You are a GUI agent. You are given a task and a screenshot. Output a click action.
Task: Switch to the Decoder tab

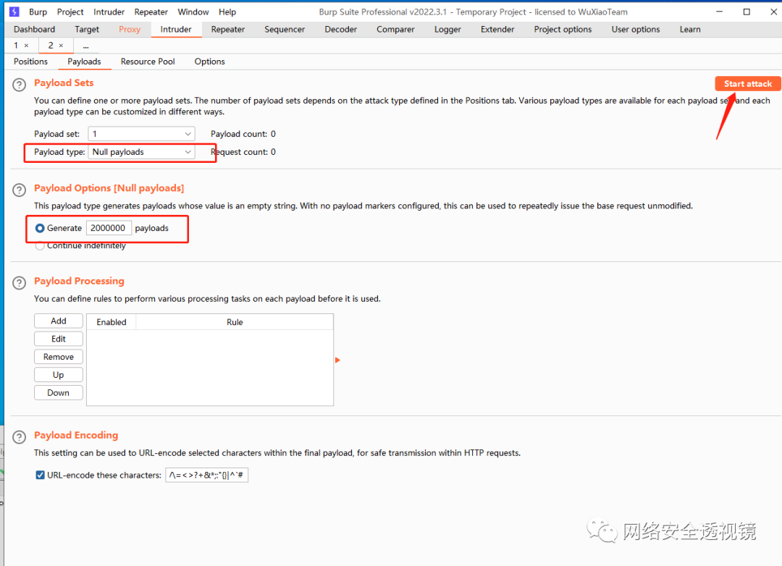(x=340, y=30)
